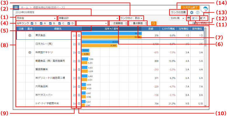The width and height of the screenshot is (227, 117).
Task: Open trend graph for スーパーフード宇都宮中央
Action: 75,103
